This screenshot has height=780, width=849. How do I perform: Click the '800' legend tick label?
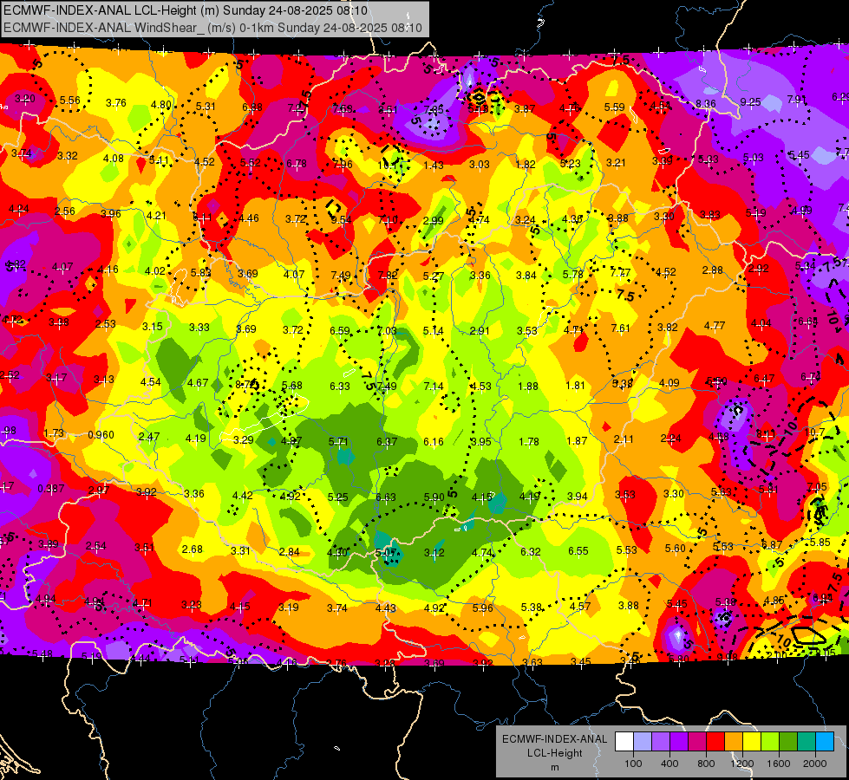pyautogui.click(x=706, y=764)
